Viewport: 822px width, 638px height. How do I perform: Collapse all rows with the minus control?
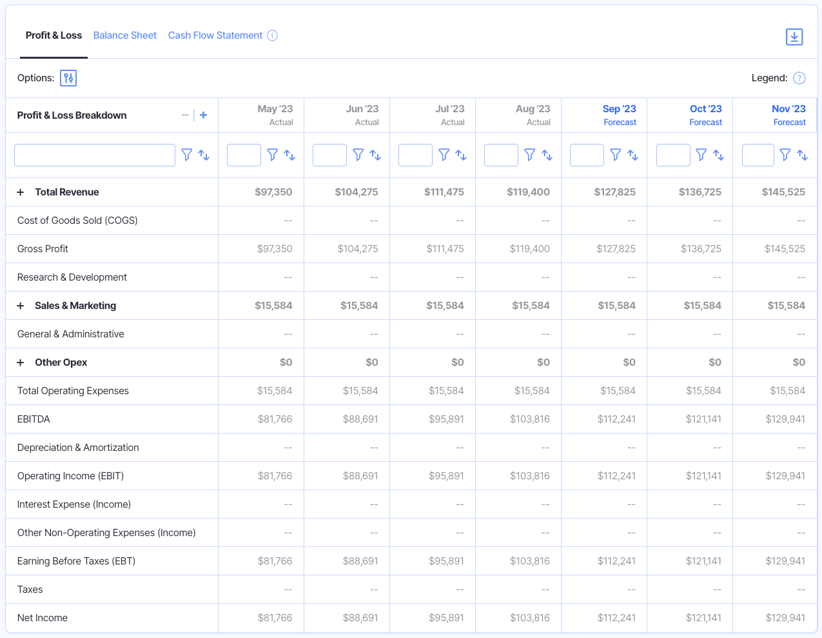(x=184, y=114)
